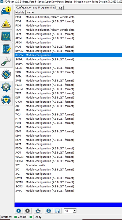The width and height of the screenshot is (122, 220).
Task: Open the gear settings section
Action: tap(6, 87)
